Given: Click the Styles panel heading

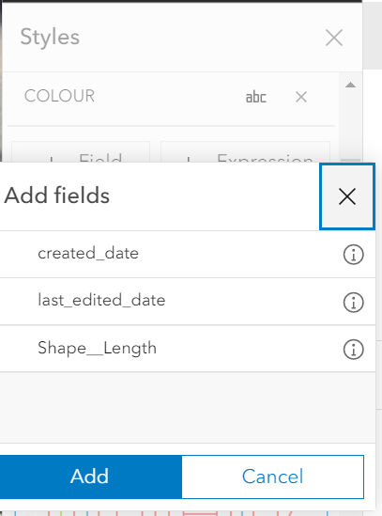Looking at the screenshot, I should 50,37.
